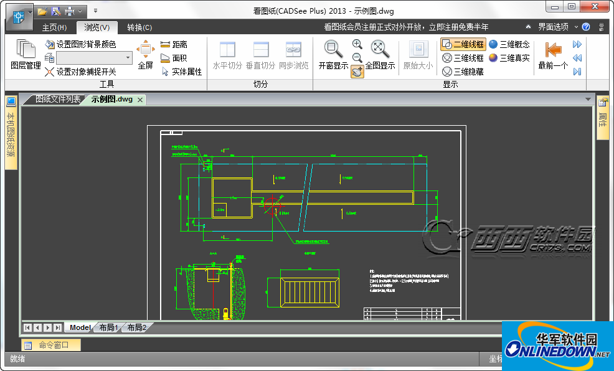Screen dimensions: 614x371
Task: Open the layer combo box dropdown
Action: 128,58
